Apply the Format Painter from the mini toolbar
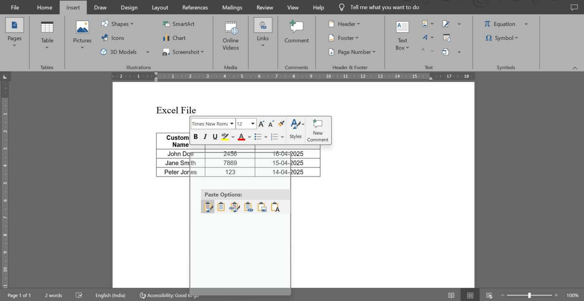The height and width of the screenshot is (301, 584). 281,123
